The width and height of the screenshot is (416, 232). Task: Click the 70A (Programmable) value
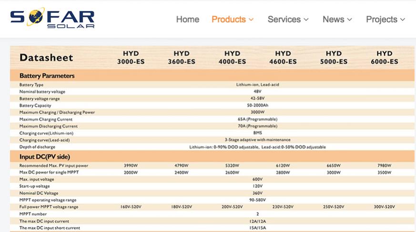(x=257, y=126)
